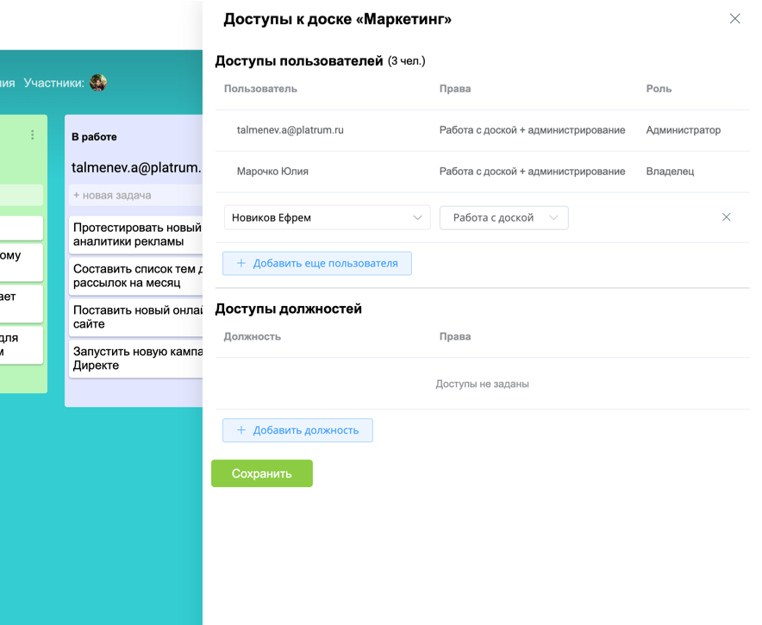Viewport: 762px width, 625px height.
Task: Click the chevron on the user selector
Action: pos(418,217)
